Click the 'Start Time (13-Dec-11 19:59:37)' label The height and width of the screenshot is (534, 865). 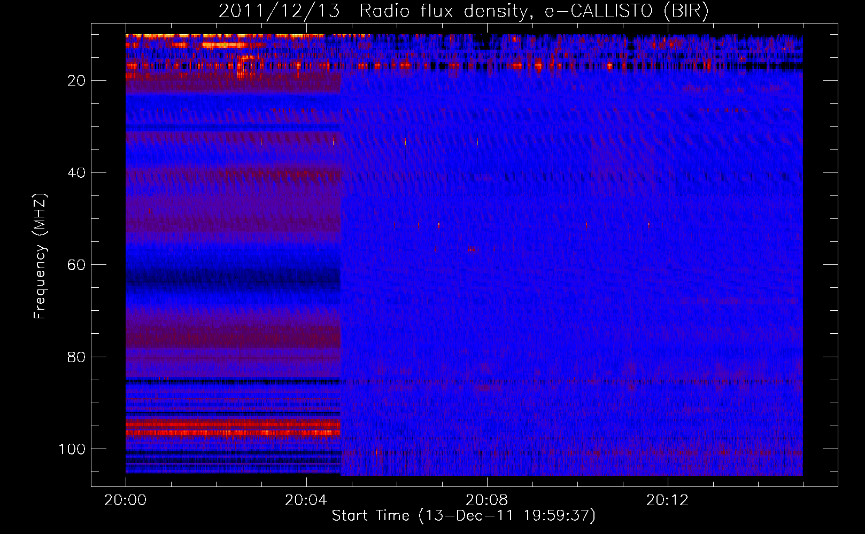(x=464, y=516)
